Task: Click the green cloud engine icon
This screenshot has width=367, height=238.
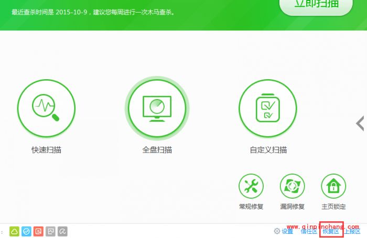Action: pos(14,232)
